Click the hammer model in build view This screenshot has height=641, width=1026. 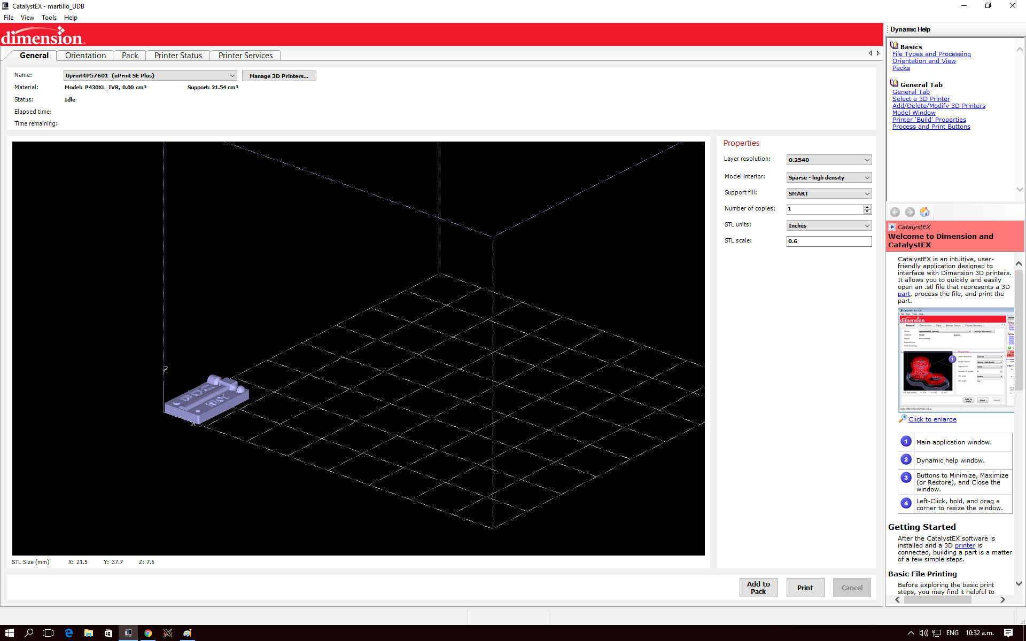(x=206, y=400)
